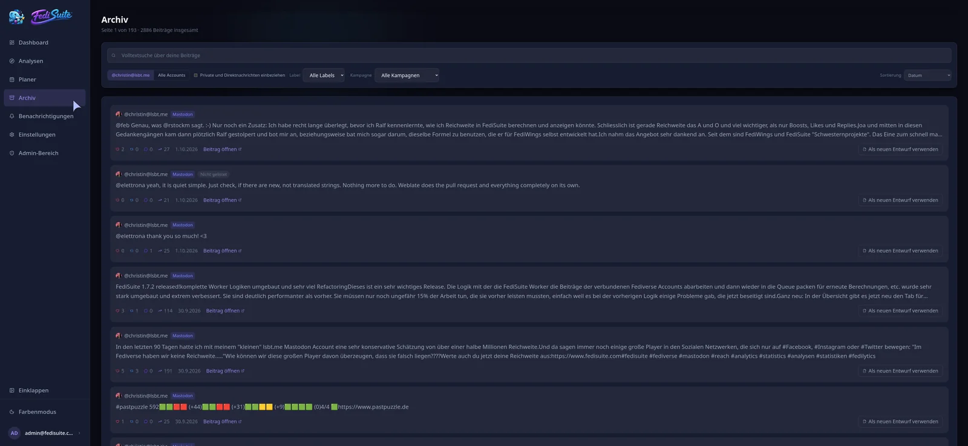The height and width of the screenshot is (446, 968).
Task: Click the Einstellungen gear icon
Action: point(12,135)
